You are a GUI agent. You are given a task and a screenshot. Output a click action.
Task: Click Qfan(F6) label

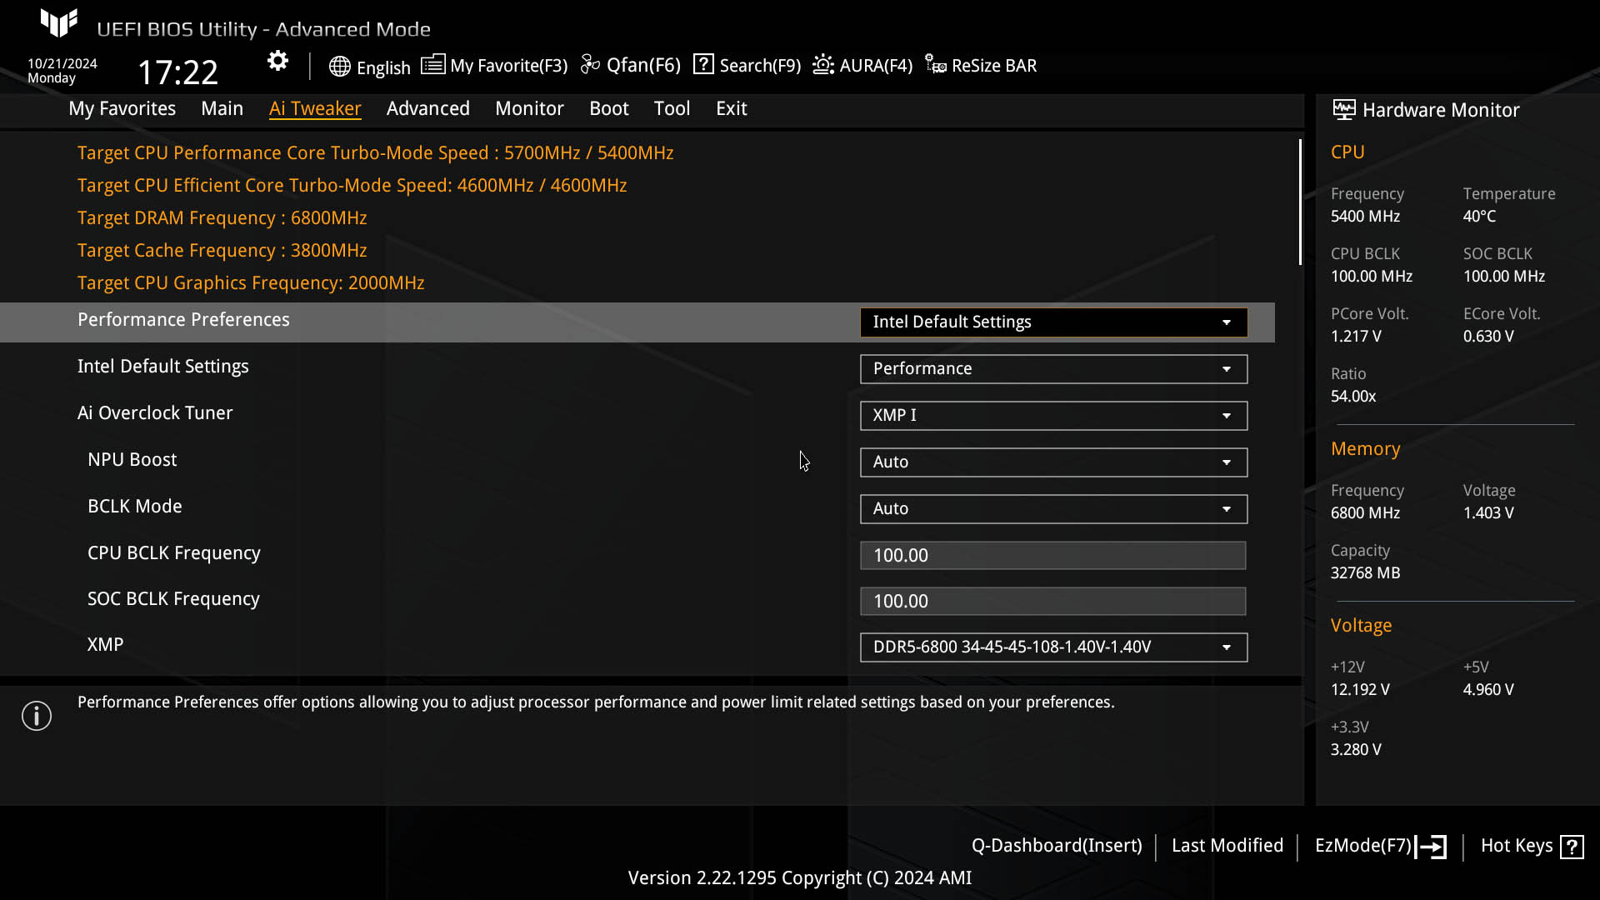tap(643, 65)
